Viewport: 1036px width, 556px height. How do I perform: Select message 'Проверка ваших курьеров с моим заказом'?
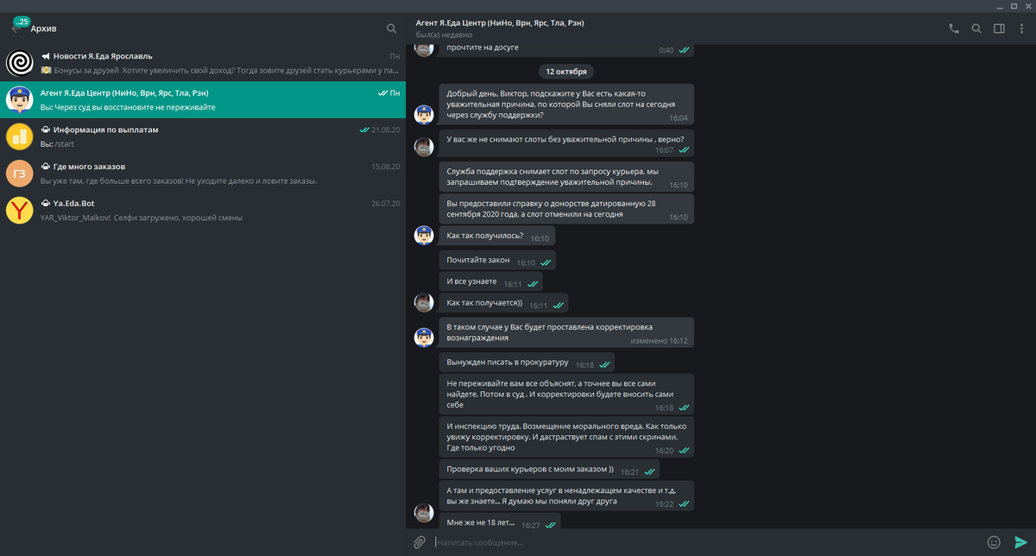click(x=549, y=470)
